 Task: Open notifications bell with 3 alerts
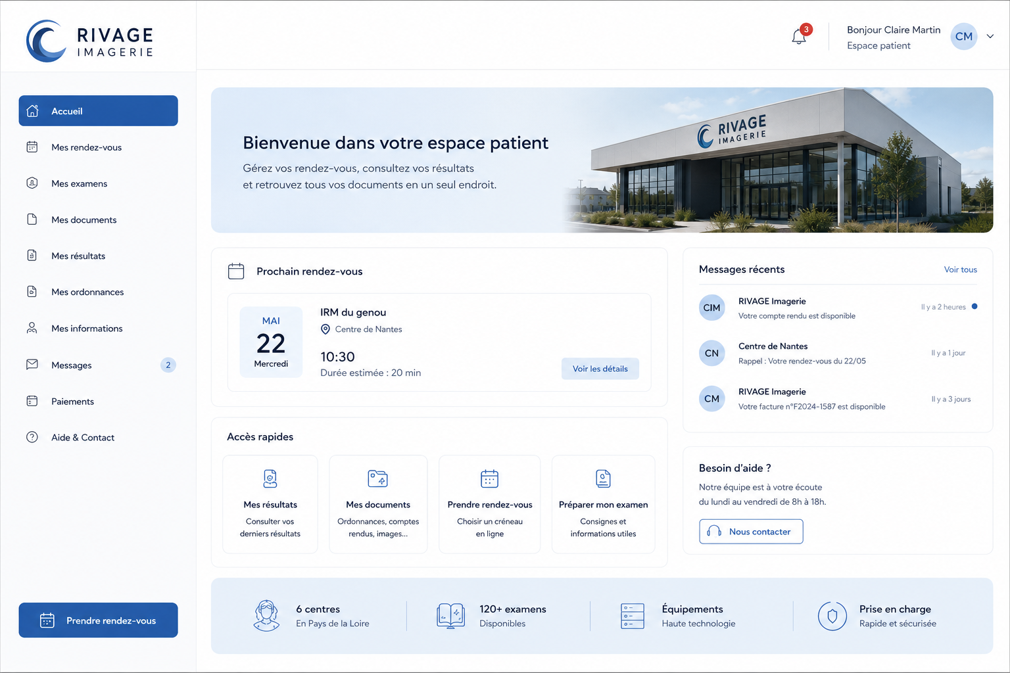point(800,35)
